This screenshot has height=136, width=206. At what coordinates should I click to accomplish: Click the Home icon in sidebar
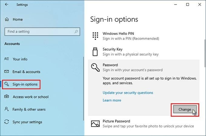7,19
